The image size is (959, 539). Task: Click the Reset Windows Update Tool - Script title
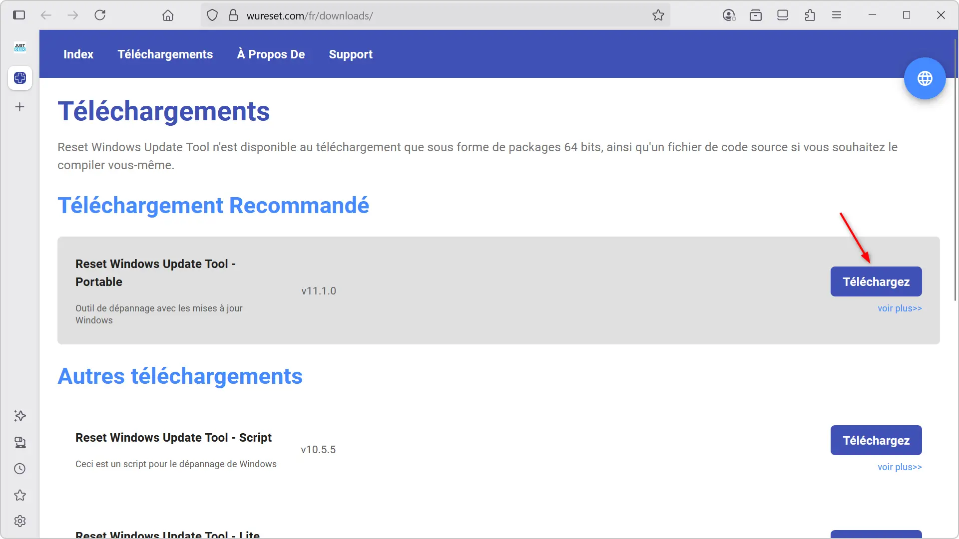click(x=173, y=438)
